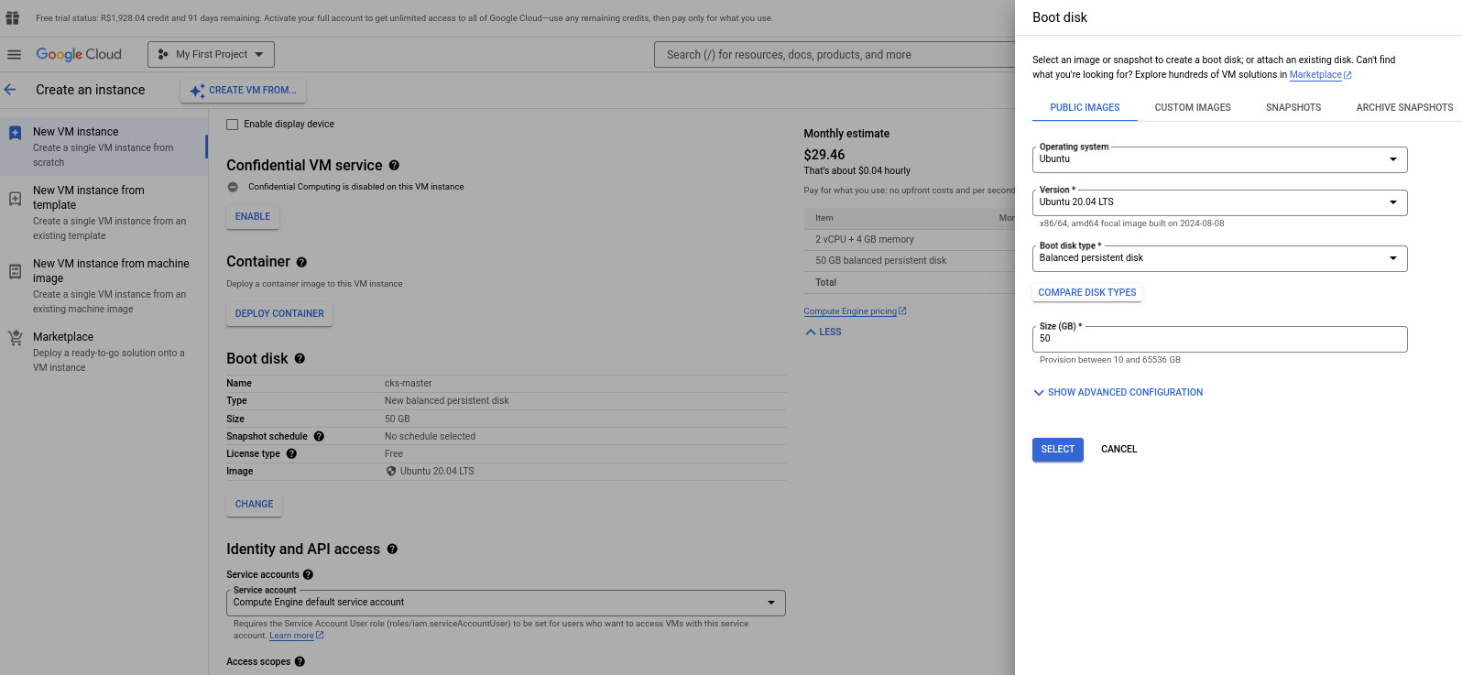
Task: Click help icon beside Boot disk heading
Action: coord(300,359)
